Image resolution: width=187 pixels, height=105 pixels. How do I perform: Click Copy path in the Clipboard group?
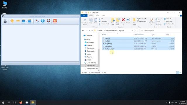coord(103,21)
